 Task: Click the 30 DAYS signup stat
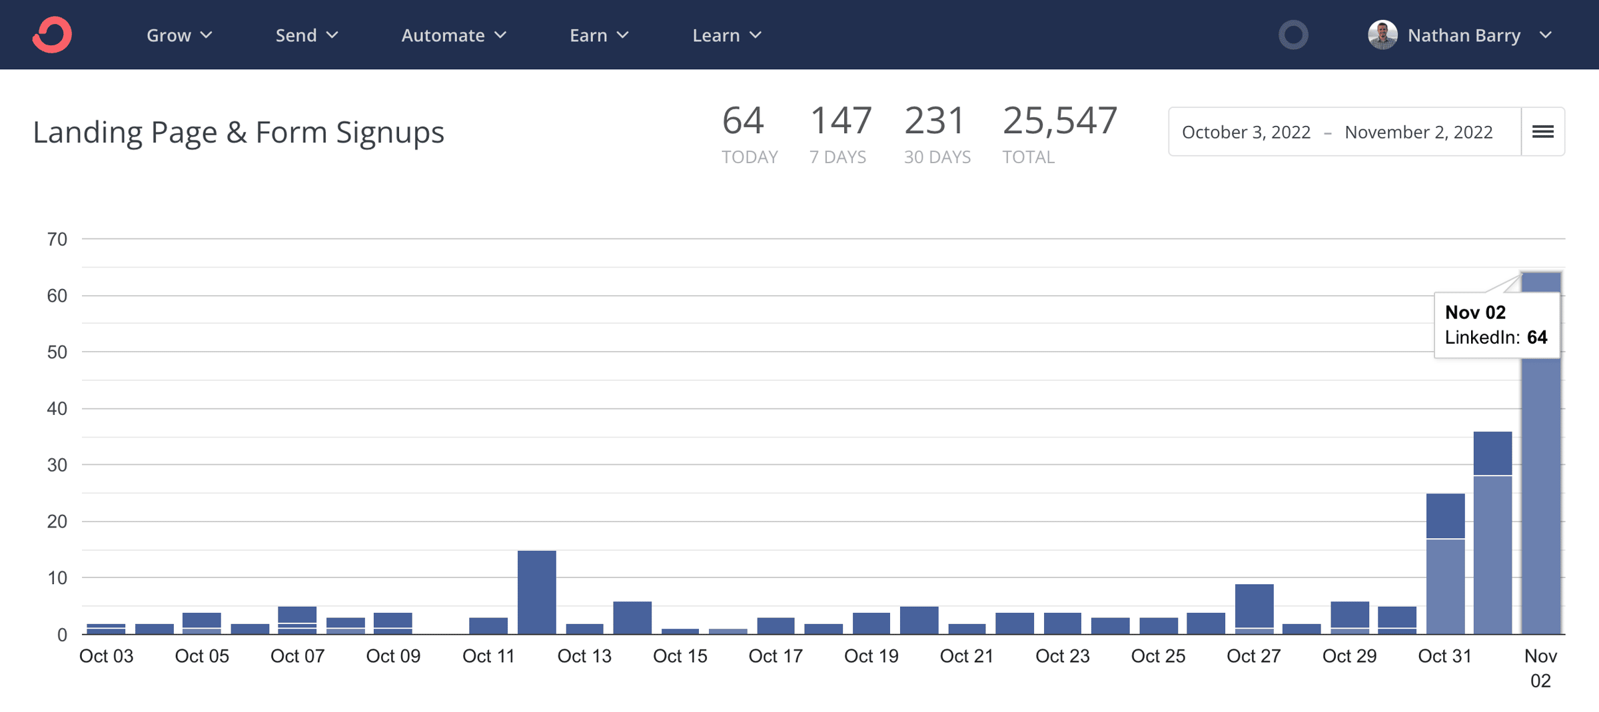(x=936, y=133)
